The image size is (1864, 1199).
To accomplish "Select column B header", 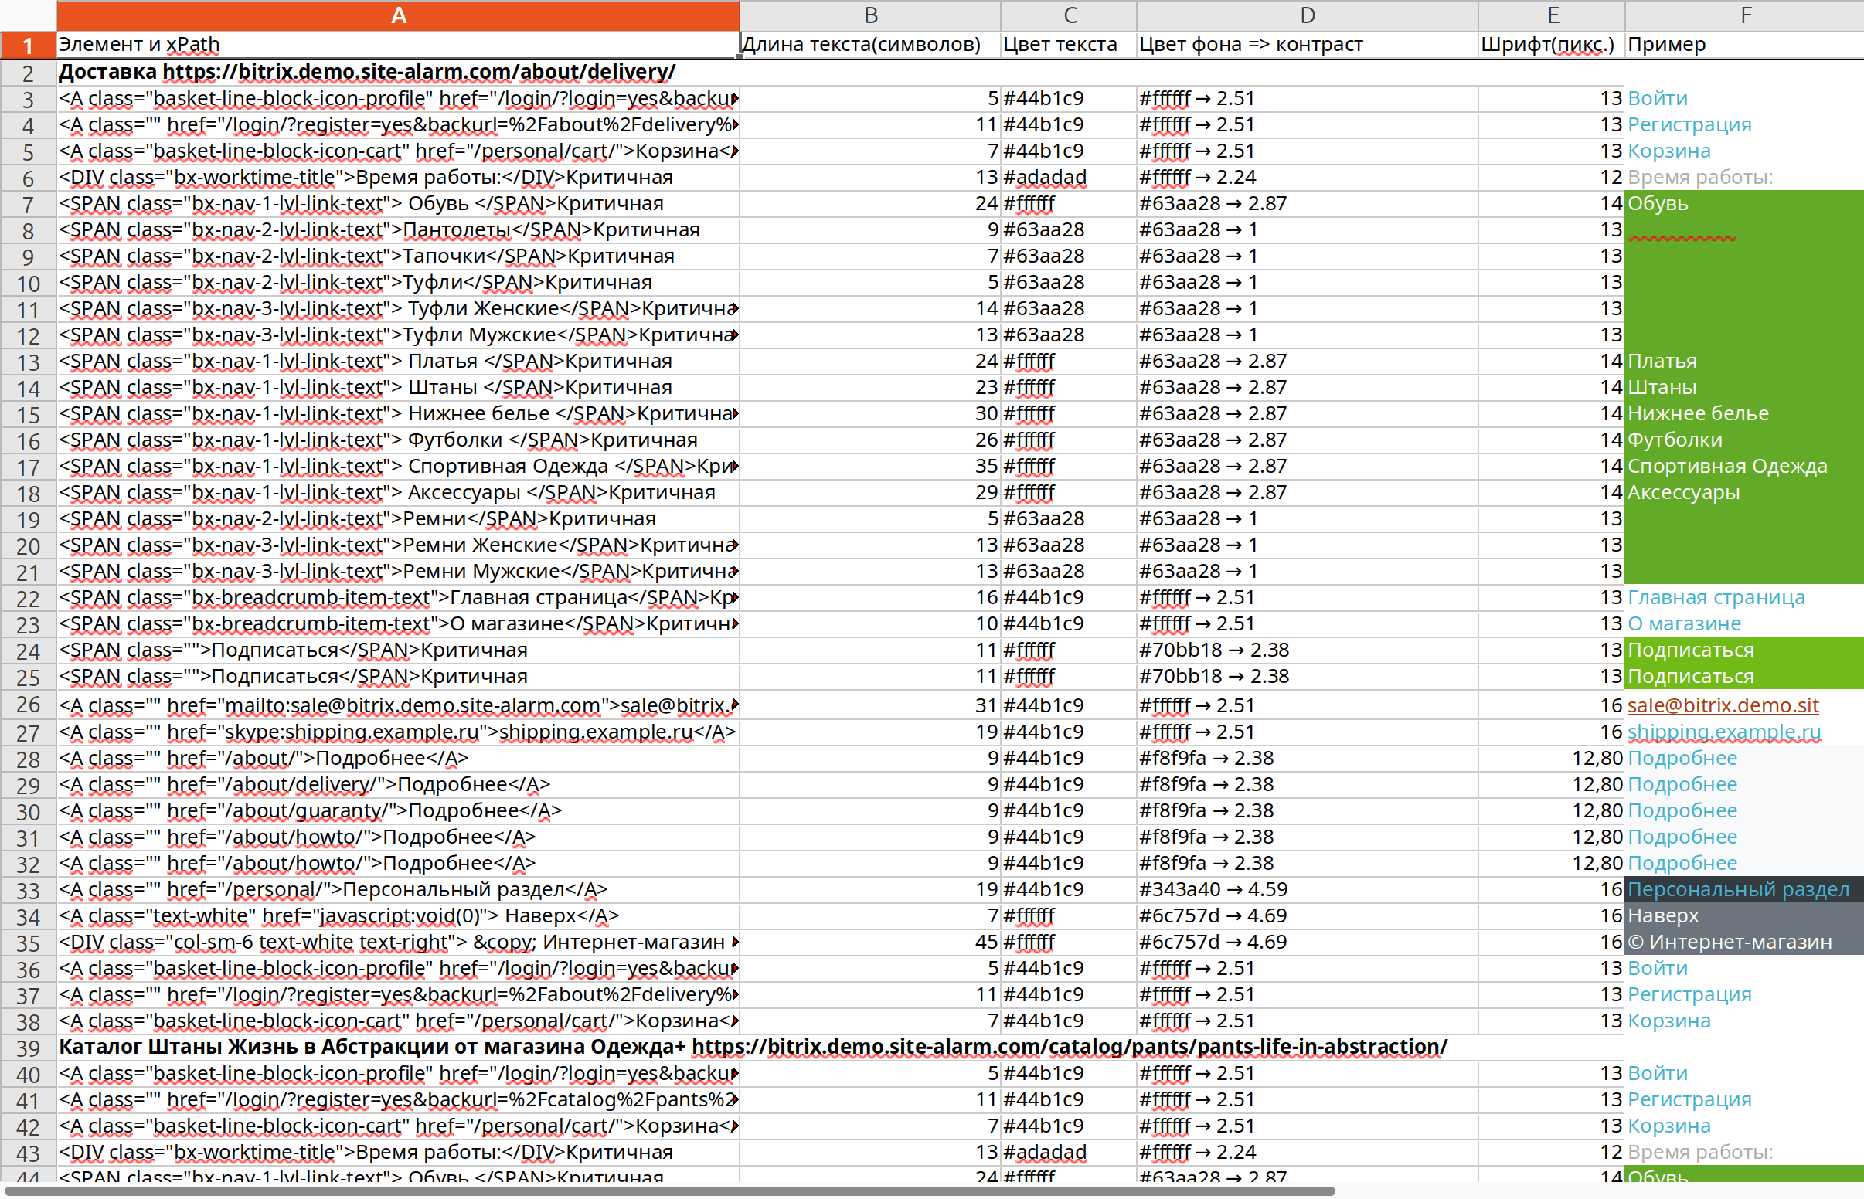I will pos(869,15).
